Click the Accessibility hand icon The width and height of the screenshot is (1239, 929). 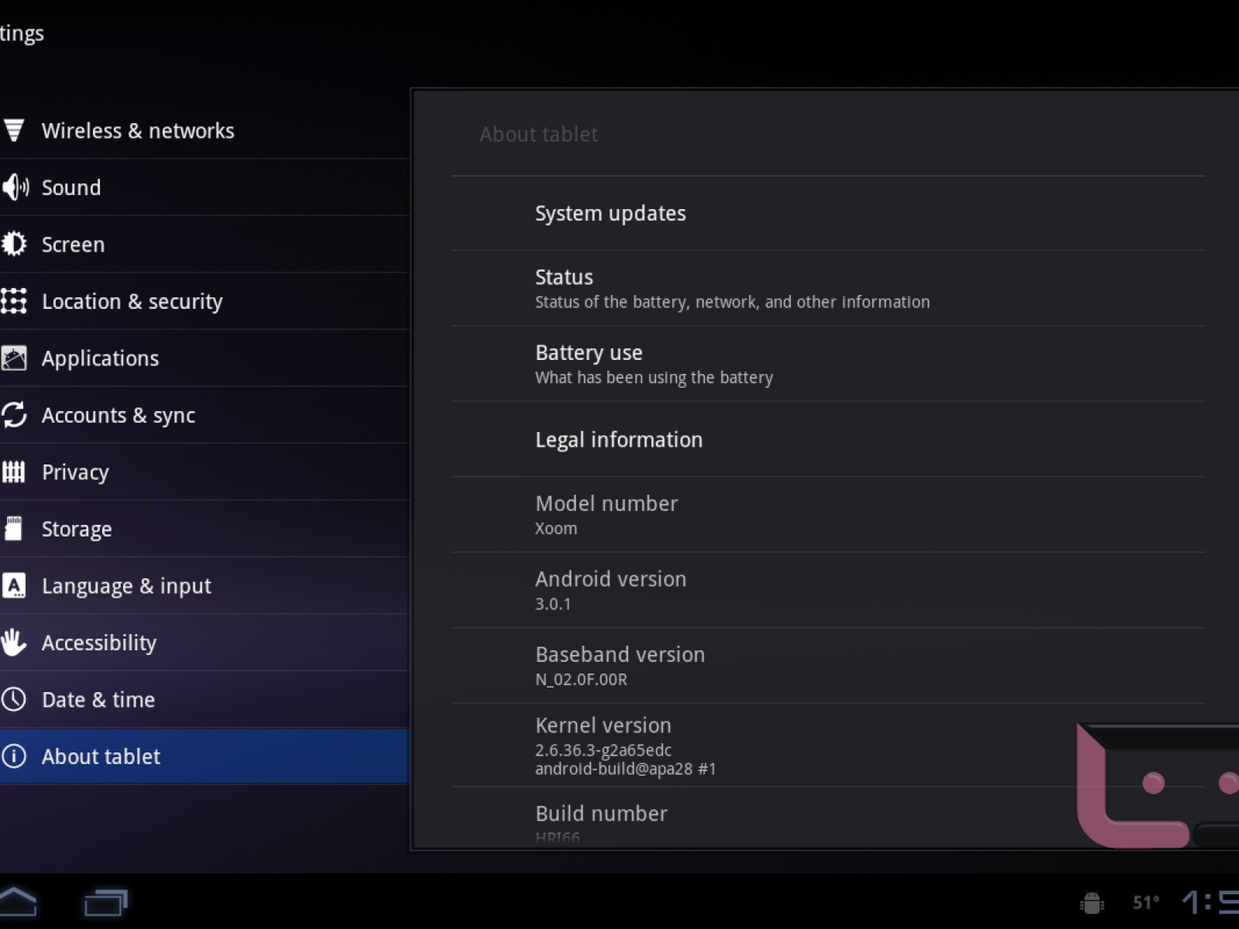[14, 643]
